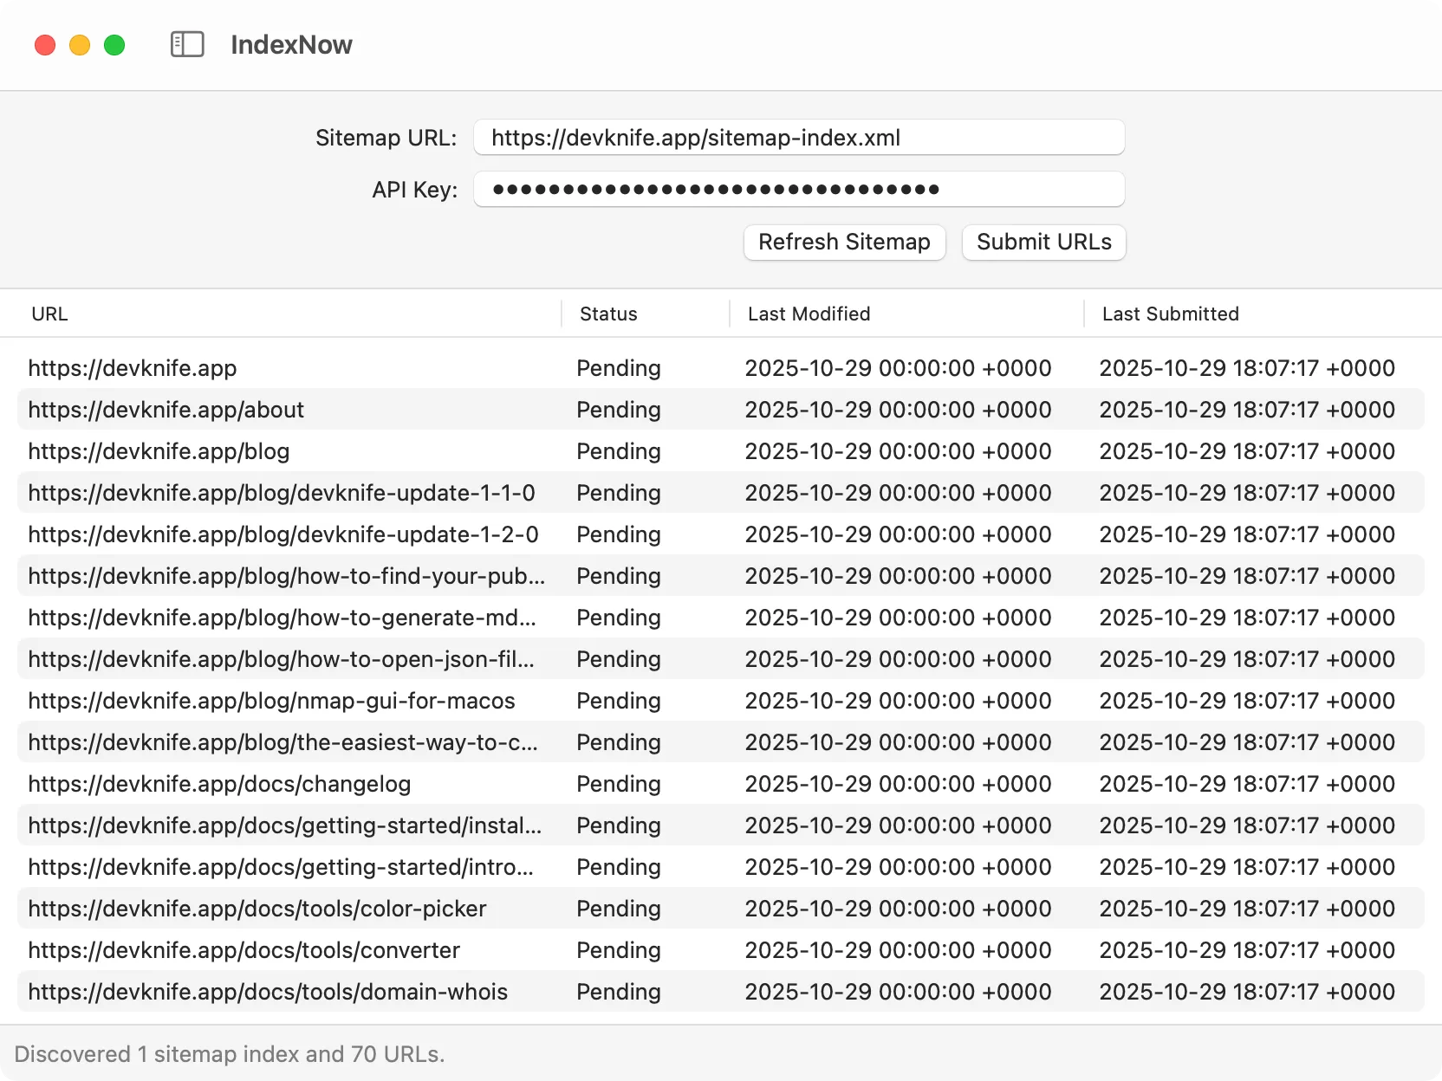Open the IndexNow app toolbar icon
The width and height of the screenshot is (1442, 1081).
tap(187, 44)
